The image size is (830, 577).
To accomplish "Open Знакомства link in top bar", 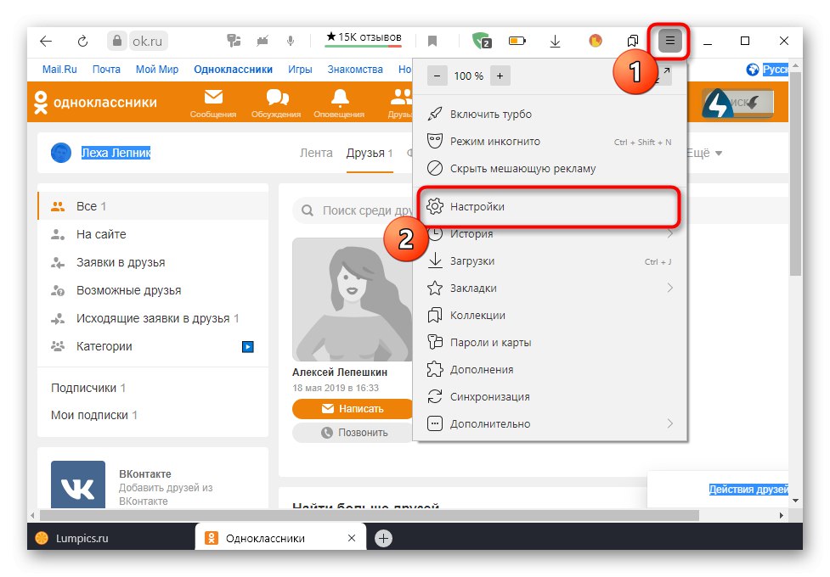I will (x=355, y=70).
